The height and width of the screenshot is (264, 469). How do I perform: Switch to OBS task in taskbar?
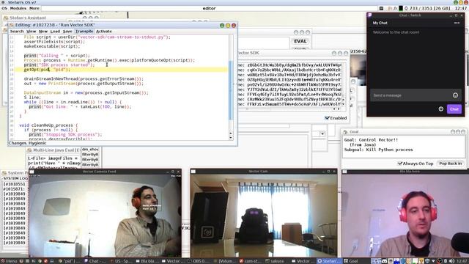point(199,261)
